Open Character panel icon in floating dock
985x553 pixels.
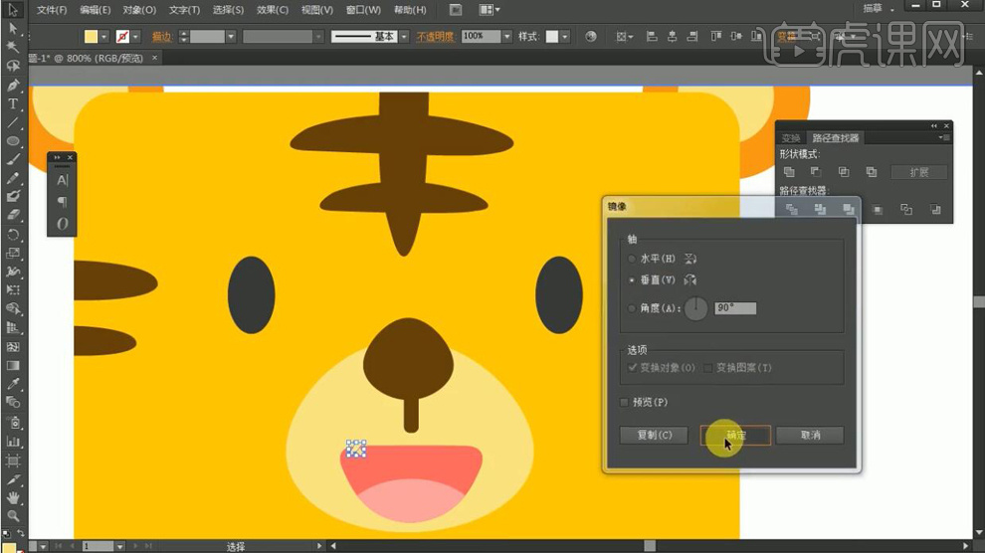point(63,181)
